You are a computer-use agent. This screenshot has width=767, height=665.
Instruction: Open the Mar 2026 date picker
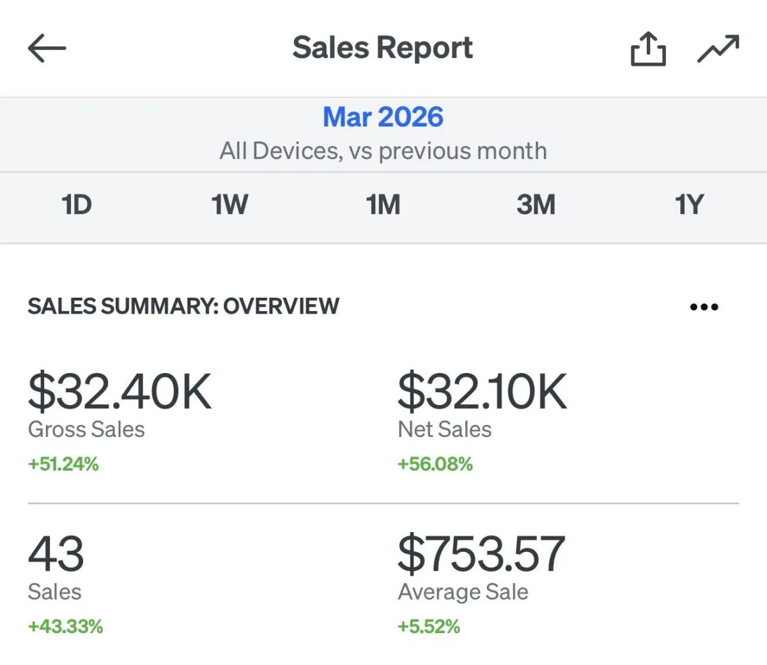[x=383, y=117]
